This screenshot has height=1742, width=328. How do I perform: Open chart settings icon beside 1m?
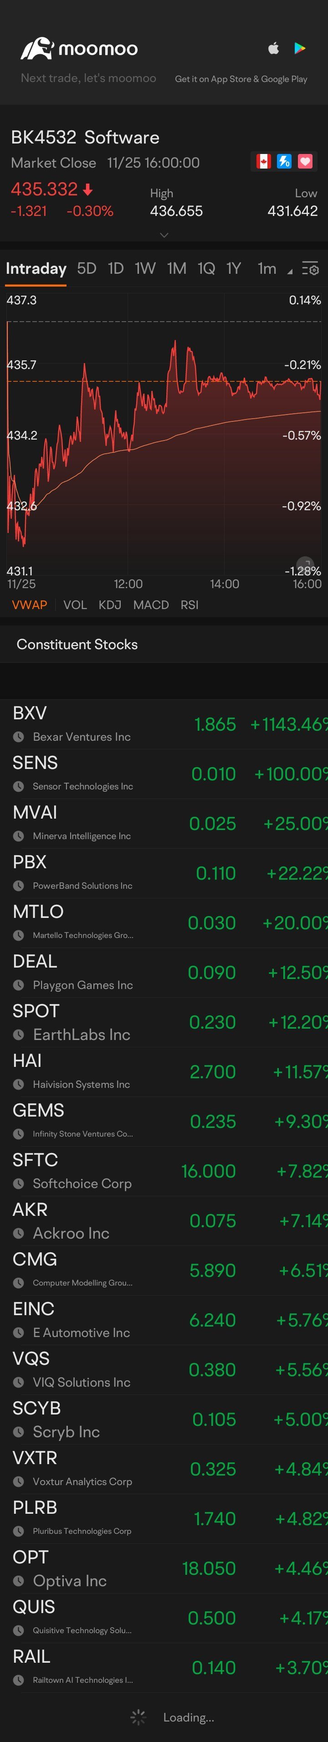tap(310, 269)
